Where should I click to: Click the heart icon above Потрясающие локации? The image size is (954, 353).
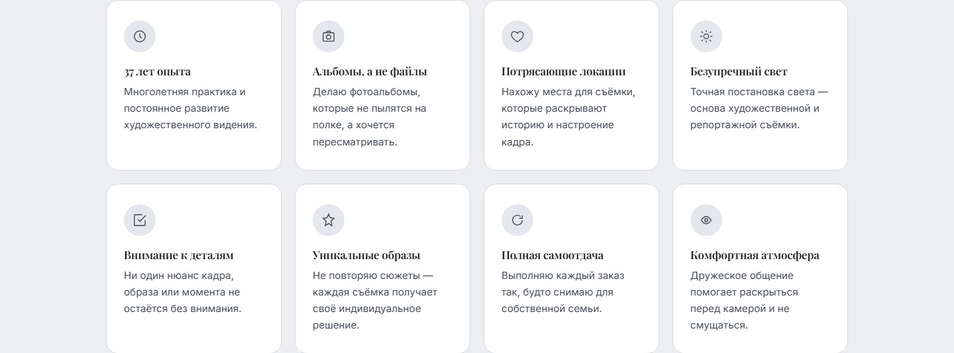517,36
